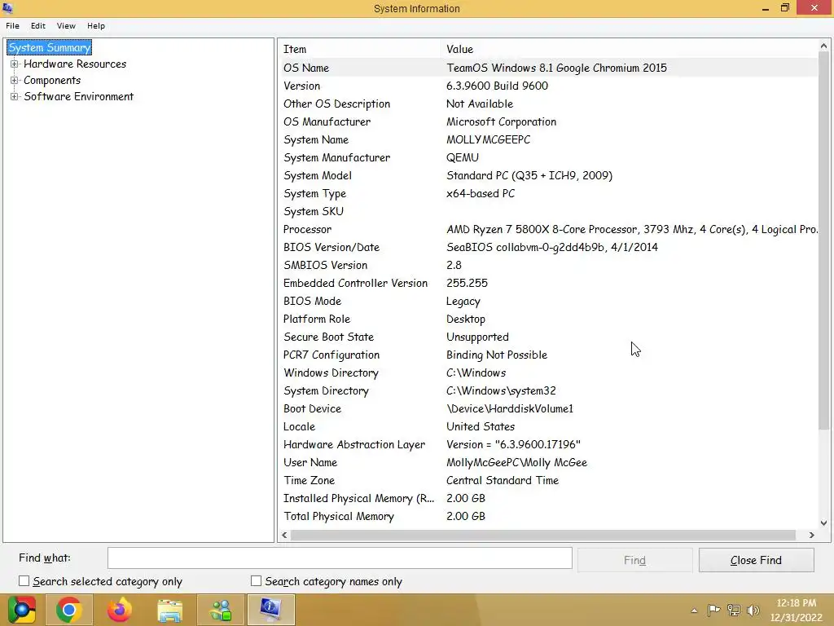Select System Information taskbar icon
The width and height of the screenshot is (834, 626).
point(270,610)
